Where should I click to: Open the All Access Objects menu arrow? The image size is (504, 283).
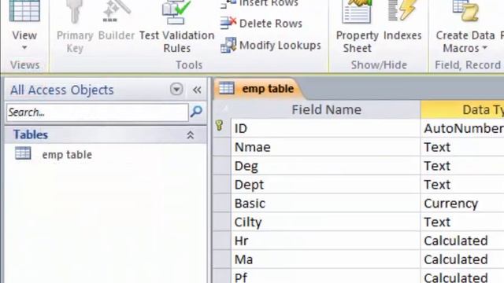pos(176,89)
